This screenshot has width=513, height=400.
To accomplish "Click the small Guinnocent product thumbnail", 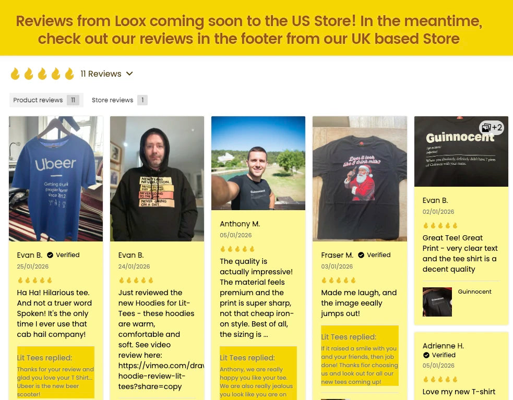I will (437, 302).
